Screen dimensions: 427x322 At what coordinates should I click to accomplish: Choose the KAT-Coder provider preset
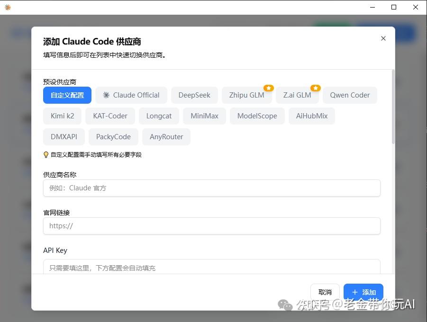110,116
